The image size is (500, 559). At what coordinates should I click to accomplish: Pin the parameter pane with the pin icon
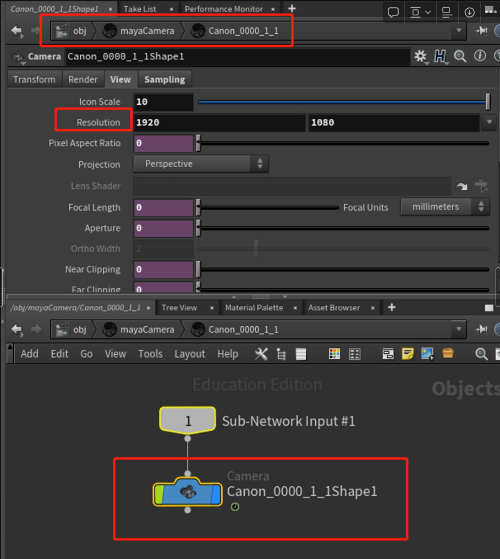click(481, 31)
